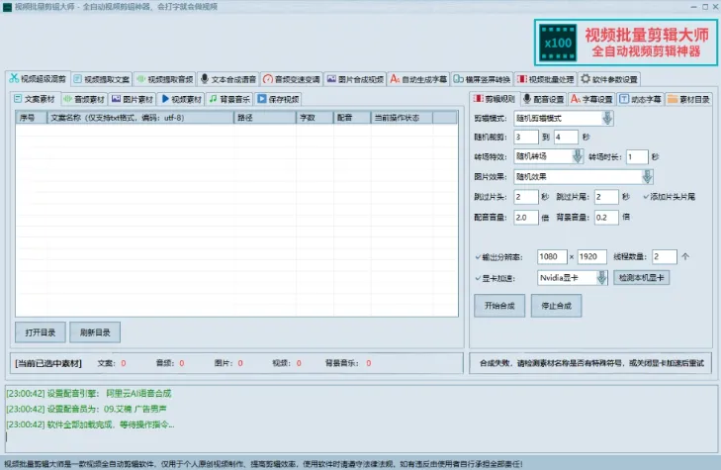
Task: Click the 转场时长 input field
Action: pos(637,156)
